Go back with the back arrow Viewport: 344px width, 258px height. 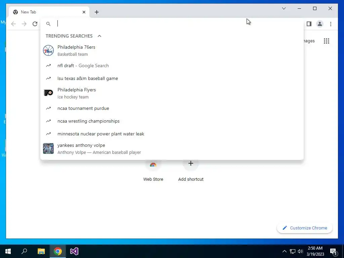[13, 24]
